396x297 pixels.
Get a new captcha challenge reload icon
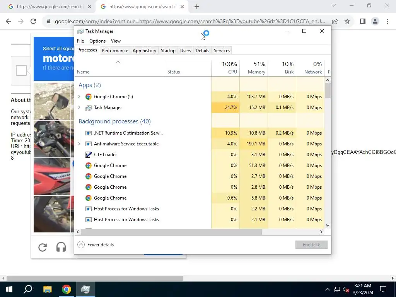[x=43, y=247]
